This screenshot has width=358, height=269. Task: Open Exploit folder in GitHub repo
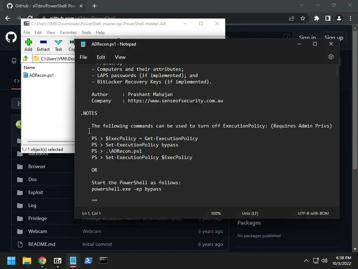35,193
